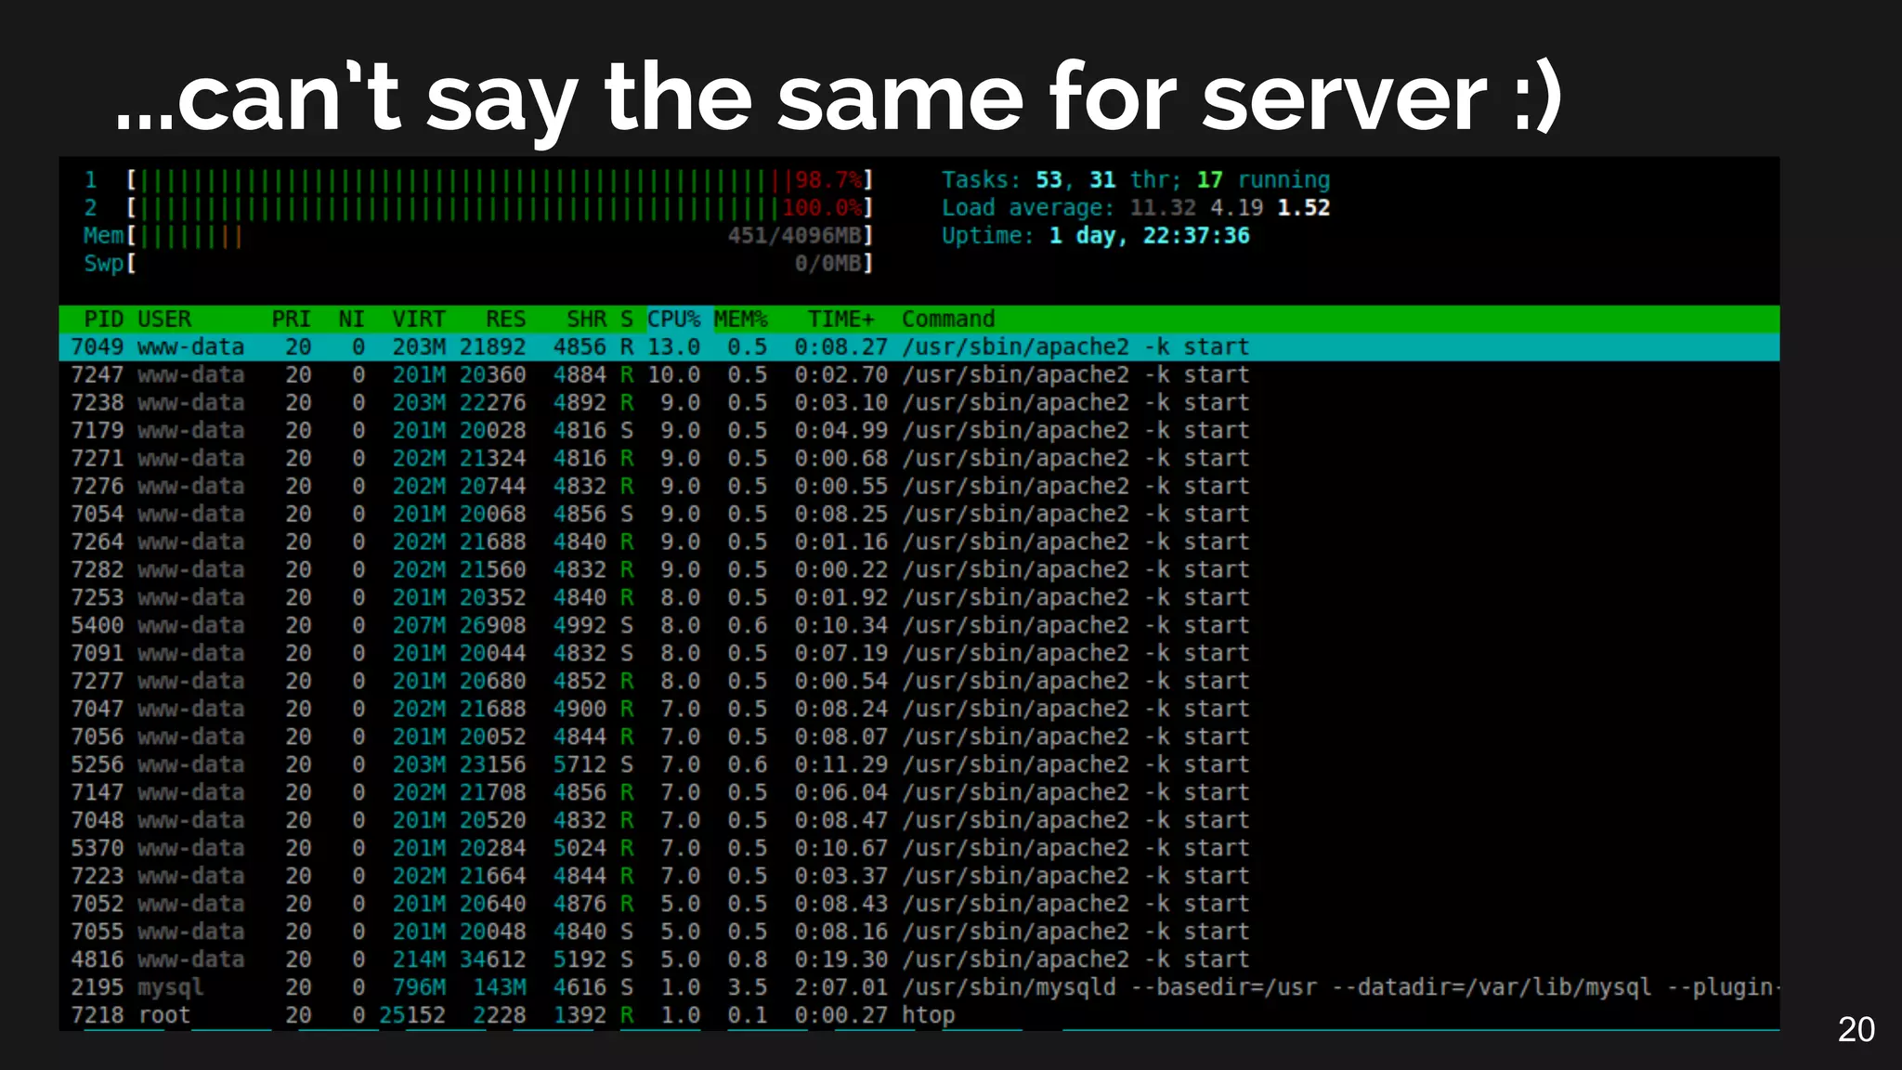The width and height of the screenshot is (1902, 1070).
Task: Click CPU 2 usage bar at 100.0%
Action: point(478,208)
